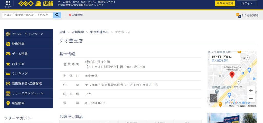Viewport: 263px width, 123px height.
Task: Open 高価買取品/店舗買取 menu item
Action: coord(29,84)
